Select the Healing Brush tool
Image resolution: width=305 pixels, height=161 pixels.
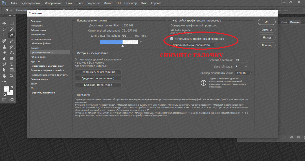[4, 41]
